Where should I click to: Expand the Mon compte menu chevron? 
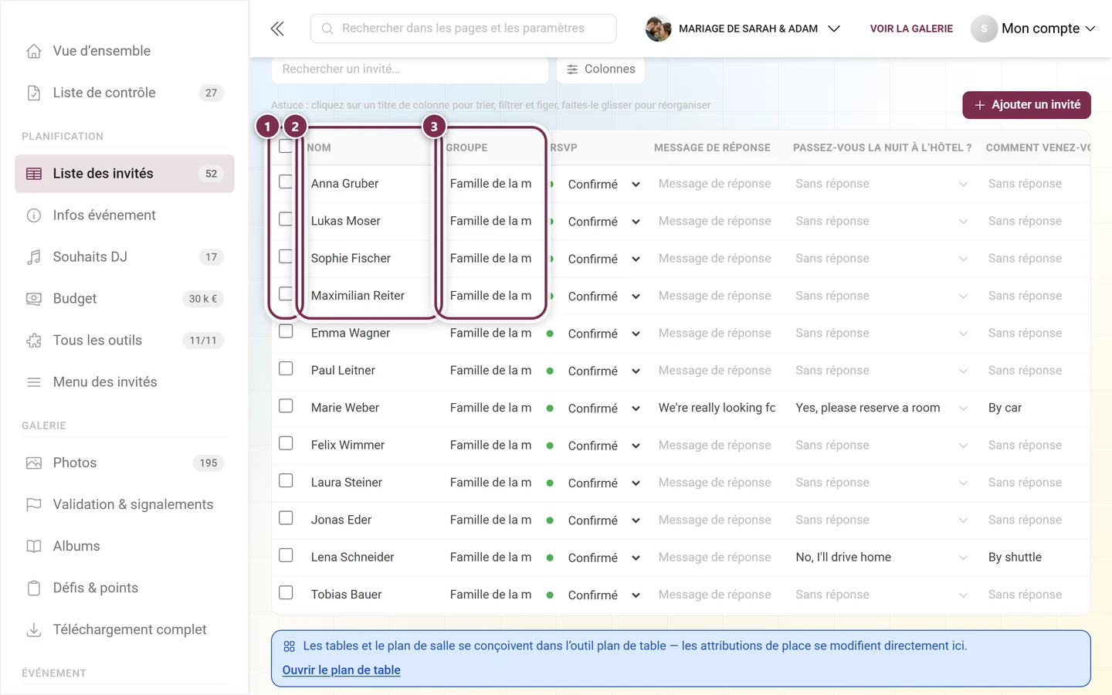[x=1090, y=29]
